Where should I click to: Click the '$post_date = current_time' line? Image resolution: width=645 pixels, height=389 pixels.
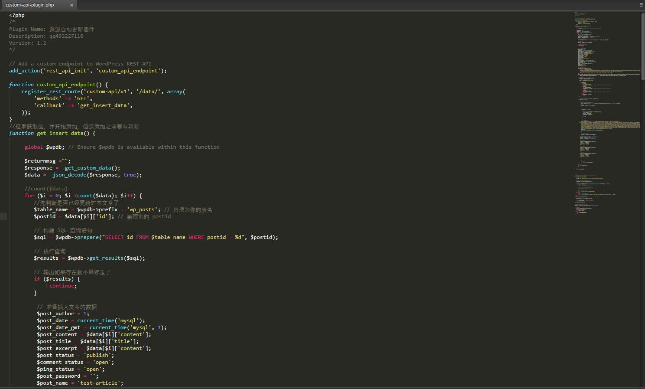[x=91, y=320]
